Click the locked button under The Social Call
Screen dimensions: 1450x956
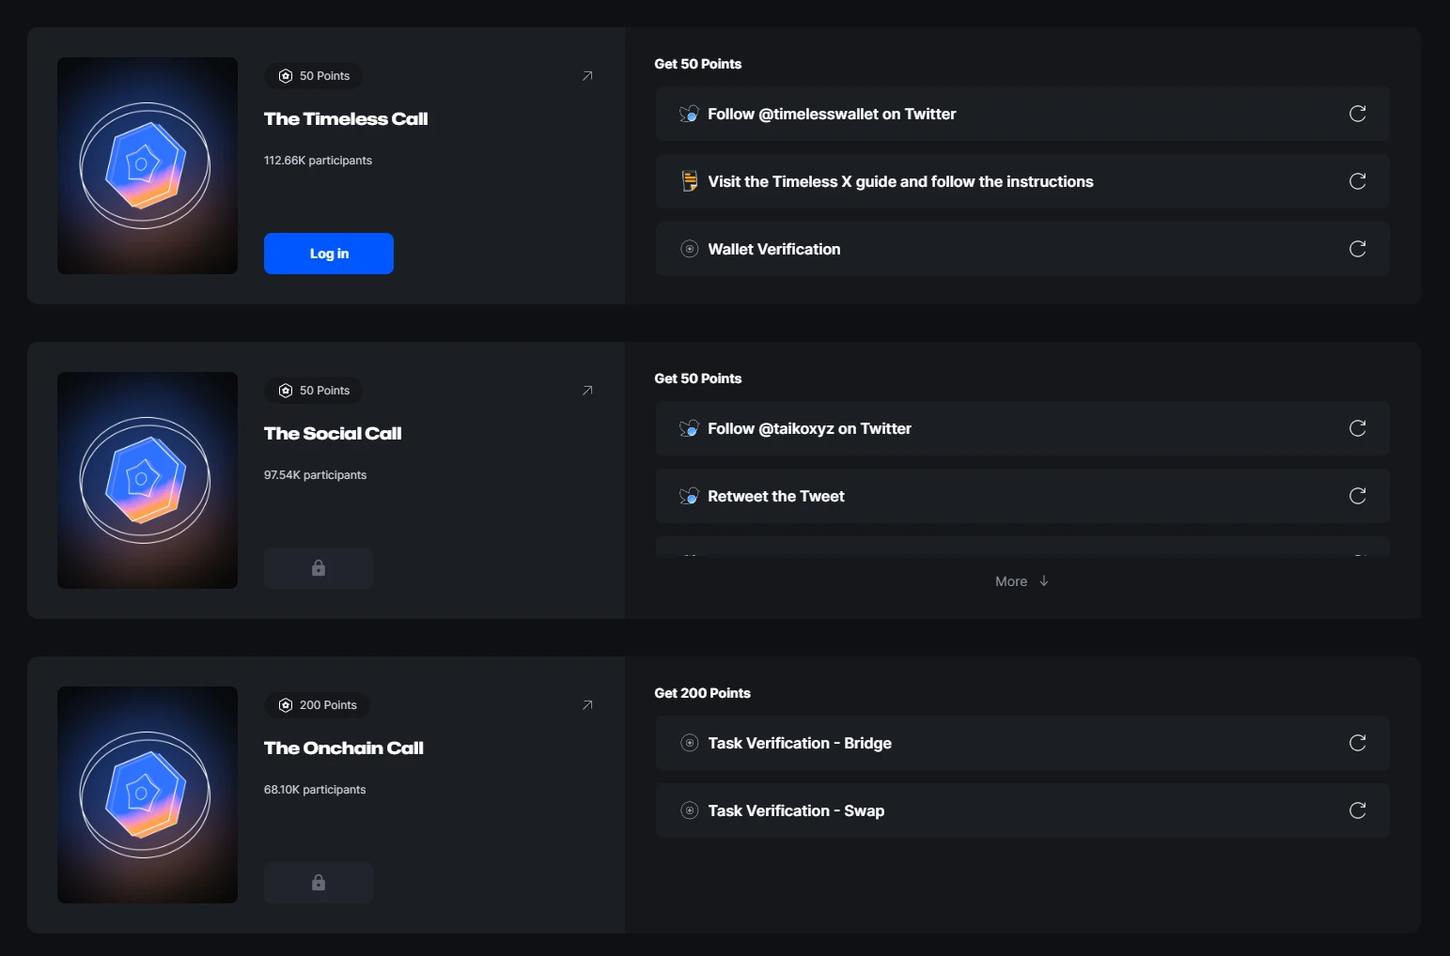[x=319, y=568]
